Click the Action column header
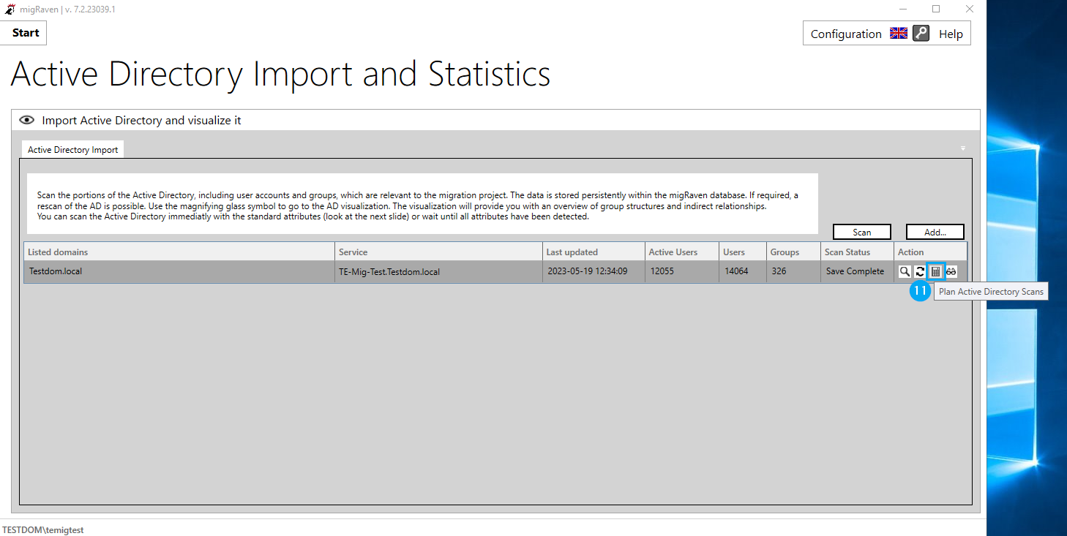The width and height of the screenshot is (1067, 536). [x=930, y=252]
